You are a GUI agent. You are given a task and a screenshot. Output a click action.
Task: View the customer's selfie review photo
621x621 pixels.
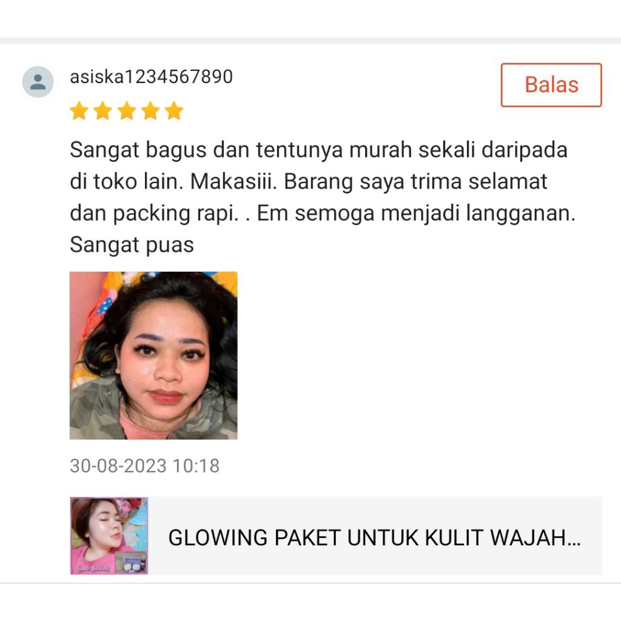(x=153, y=355)
